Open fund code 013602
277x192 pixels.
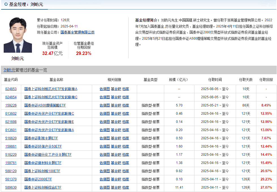tap(11, 114)
